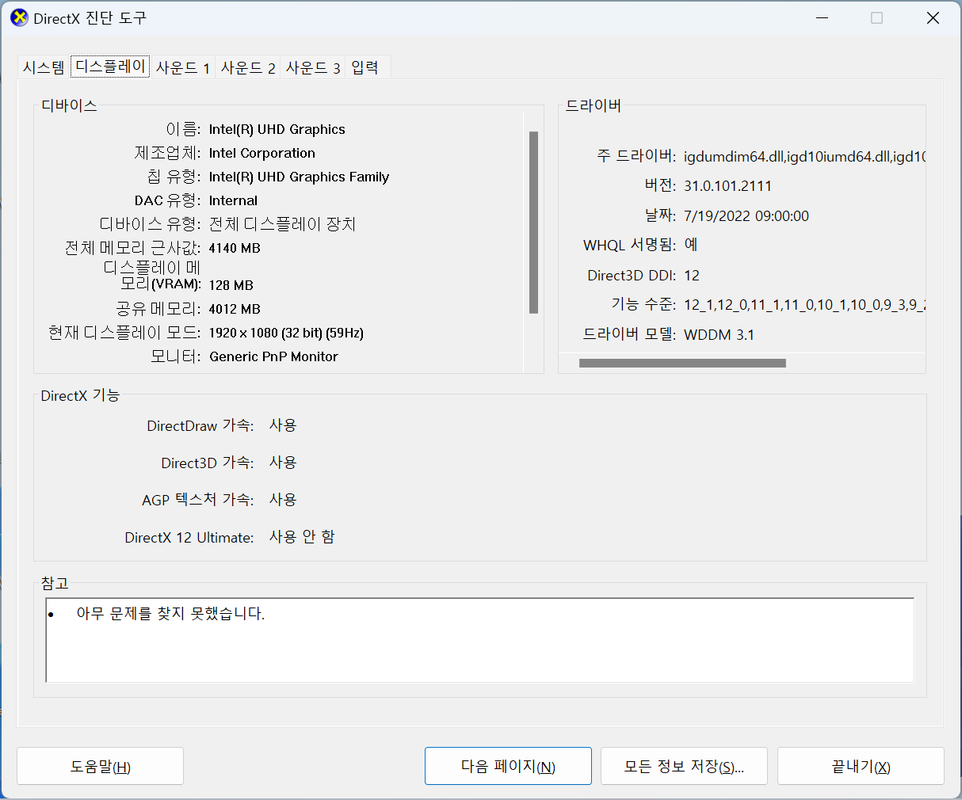Click the driver panel horizontal scrollbar

681,363
